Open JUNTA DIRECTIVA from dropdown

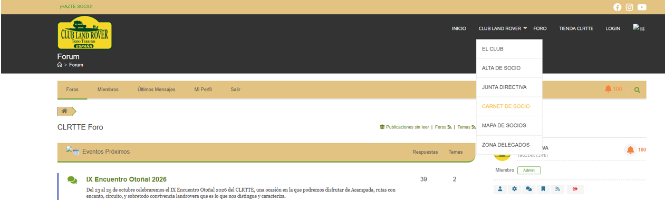click(x=509, y=87)
